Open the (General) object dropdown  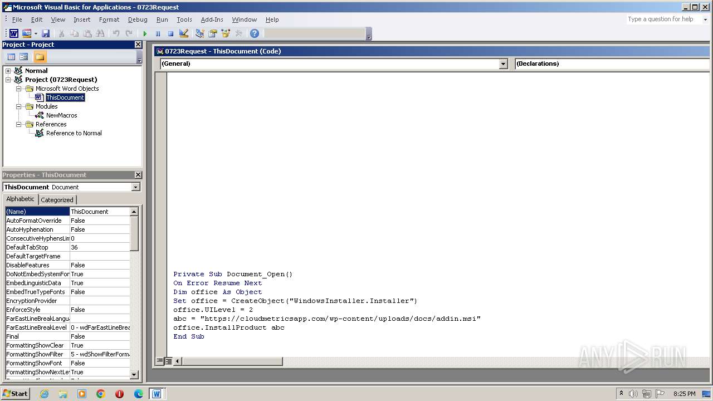tap(503, 63)
